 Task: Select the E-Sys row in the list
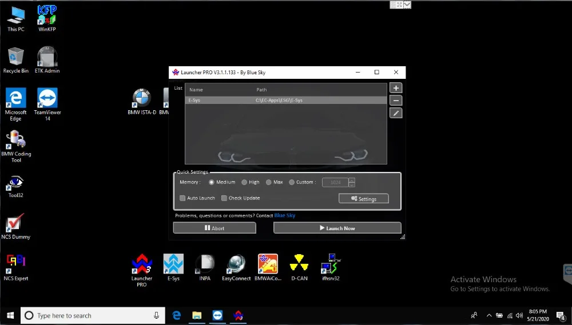[285, 100]
